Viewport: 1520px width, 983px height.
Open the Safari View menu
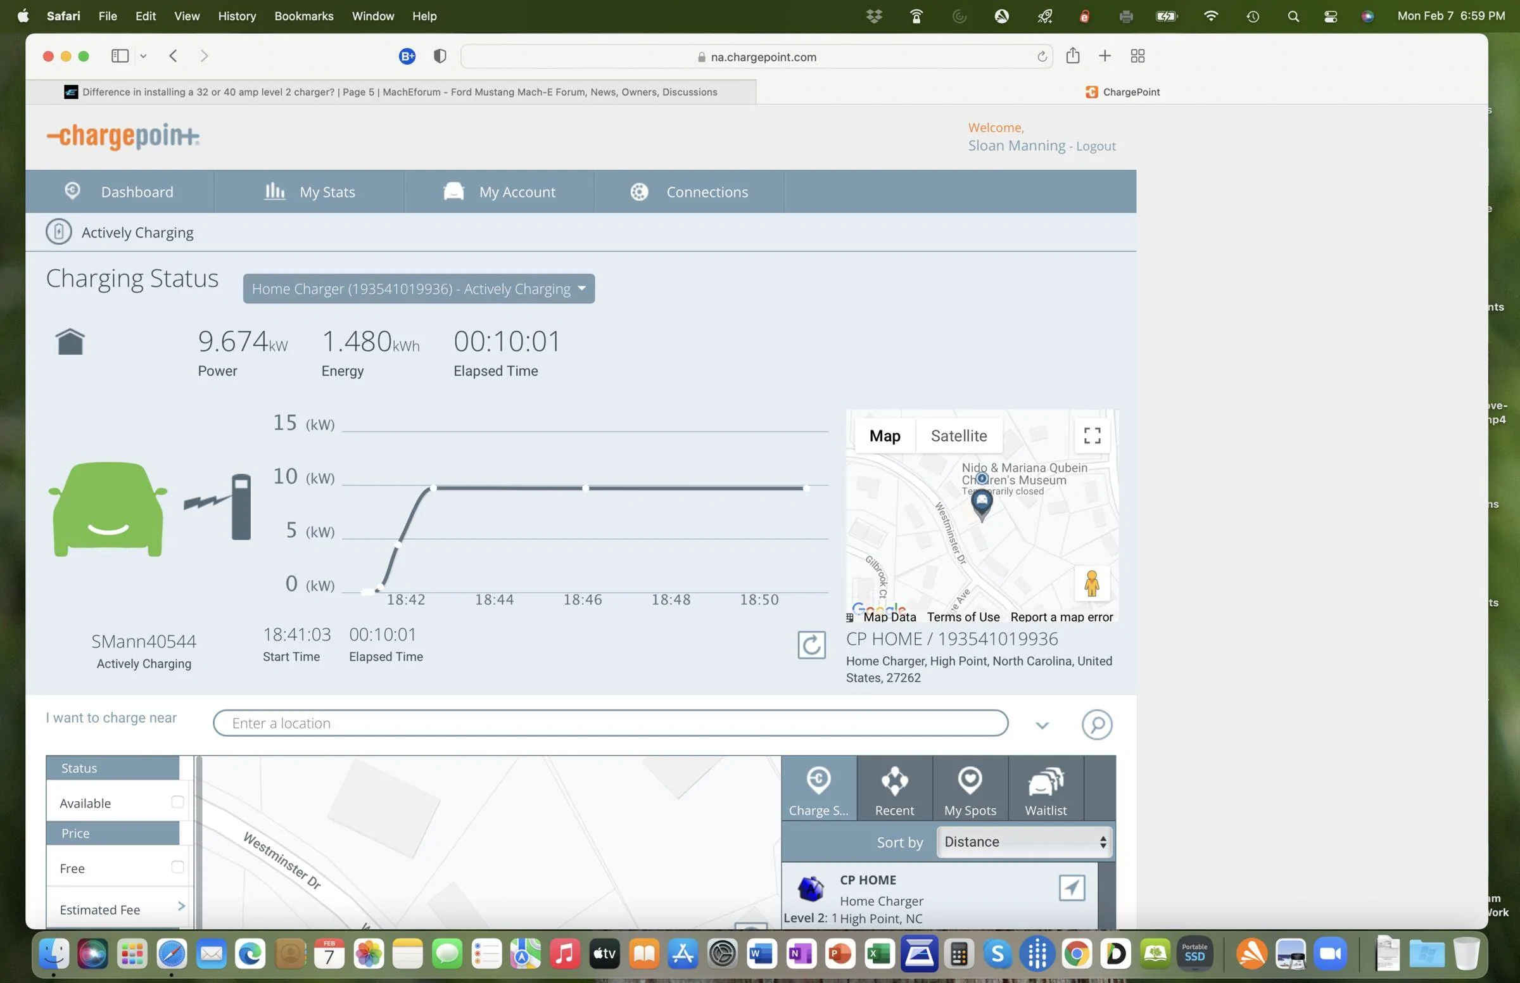click(187, 16)
